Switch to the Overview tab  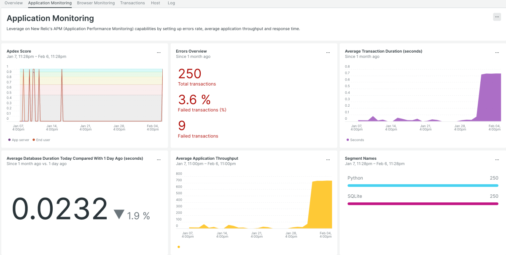click(x=13, y=3)
